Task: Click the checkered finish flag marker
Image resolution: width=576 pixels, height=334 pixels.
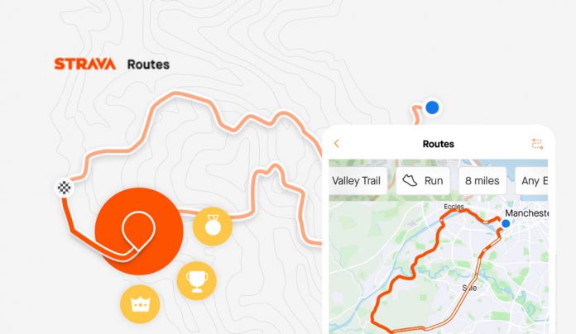Action: pyautogui.click(x=65, y=188)
